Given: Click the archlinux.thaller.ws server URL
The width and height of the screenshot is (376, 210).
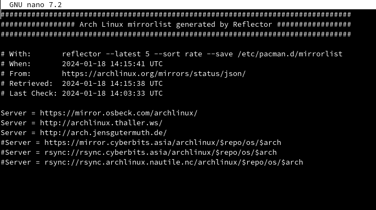Looking at the screenshot, I should click(x=101, y=123).
